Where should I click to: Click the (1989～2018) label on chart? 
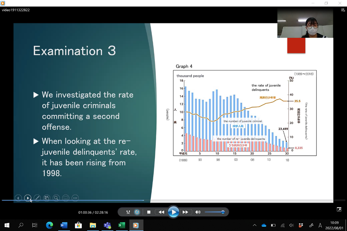304,74
